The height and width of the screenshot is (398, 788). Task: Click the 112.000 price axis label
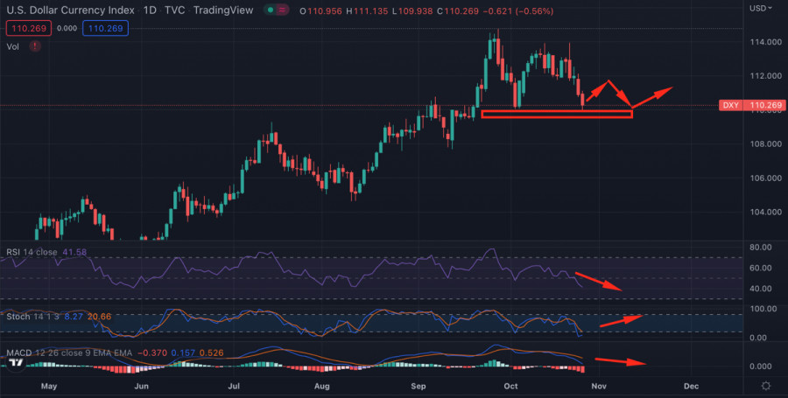point(765,76)
